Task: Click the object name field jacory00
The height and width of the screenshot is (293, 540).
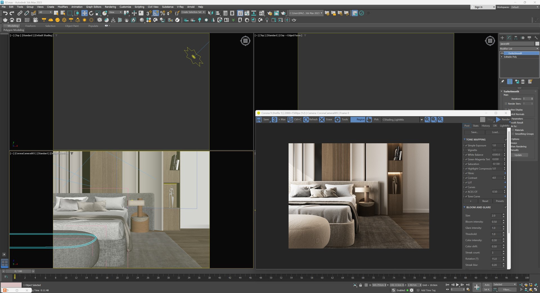Action: tap(517, 44)
